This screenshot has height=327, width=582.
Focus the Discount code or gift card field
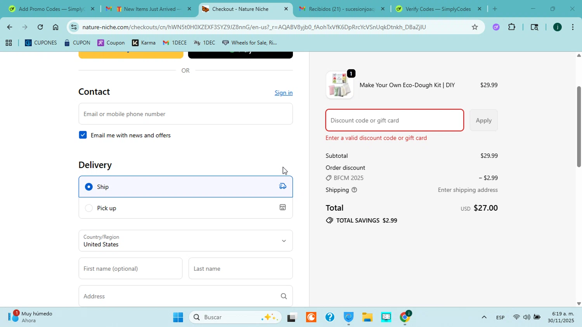click(x=395, y=120)
